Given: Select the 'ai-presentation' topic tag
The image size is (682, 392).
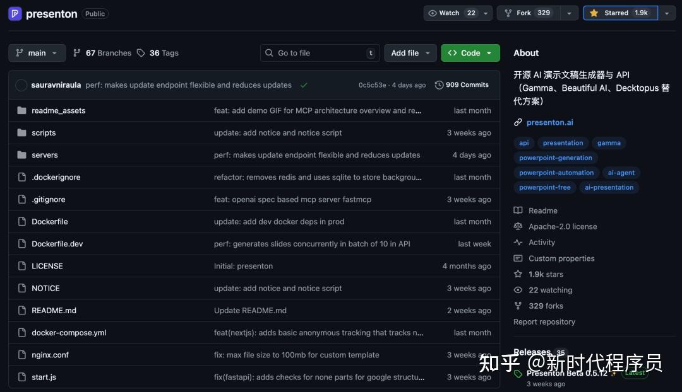Looking at the screenshot, I should (x=609, y=188).
